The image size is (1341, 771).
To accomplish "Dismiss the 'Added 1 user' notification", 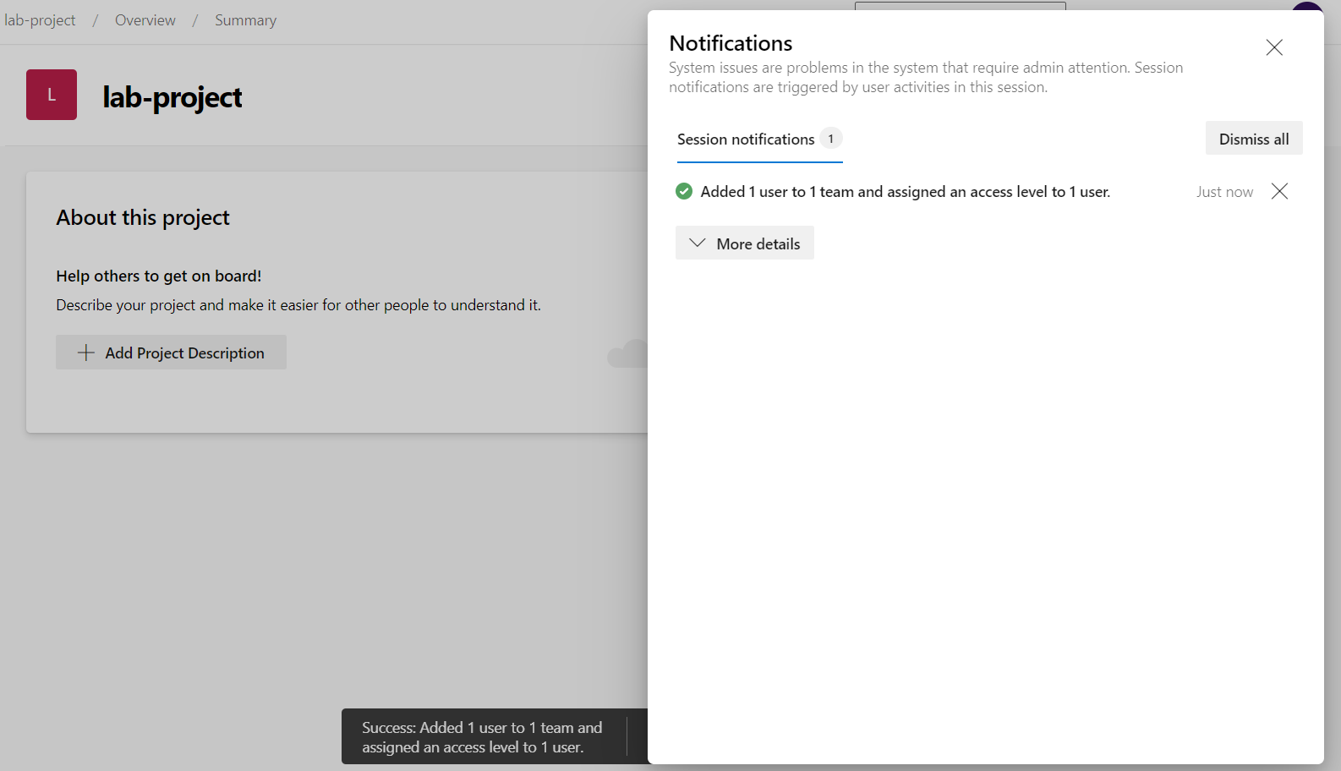I will tap(1280, 191).
